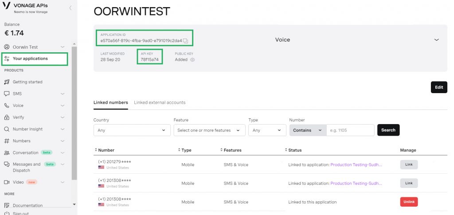Click the balance amount € 1.74
Screen dimensions: 454x215
pos(14,33)
